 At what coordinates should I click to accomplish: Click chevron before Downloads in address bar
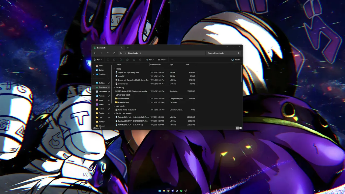125,53
